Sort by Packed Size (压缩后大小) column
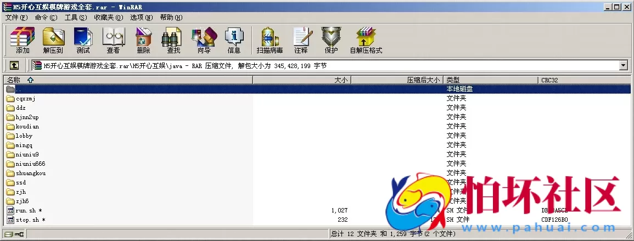 [397, 80]
